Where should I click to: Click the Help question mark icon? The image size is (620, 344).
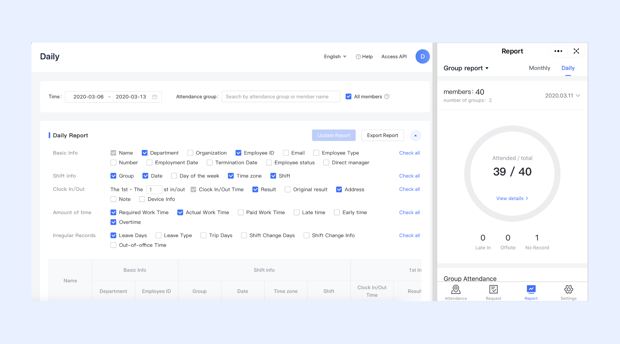pyautogui.click(x=358, y=57)
